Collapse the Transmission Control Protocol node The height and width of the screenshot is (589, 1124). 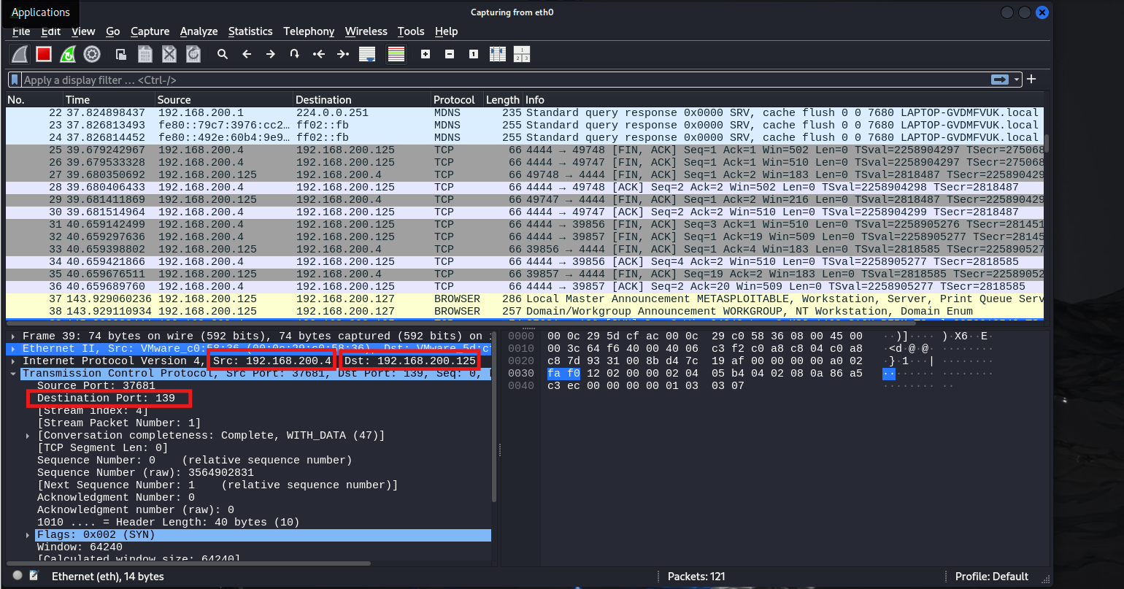pyautogui.click(x=14, y=373)
